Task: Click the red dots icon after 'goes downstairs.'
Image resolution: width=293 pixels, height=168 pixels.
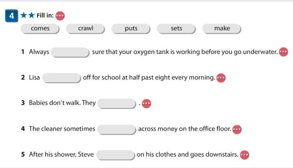Action: pos(245,155)
